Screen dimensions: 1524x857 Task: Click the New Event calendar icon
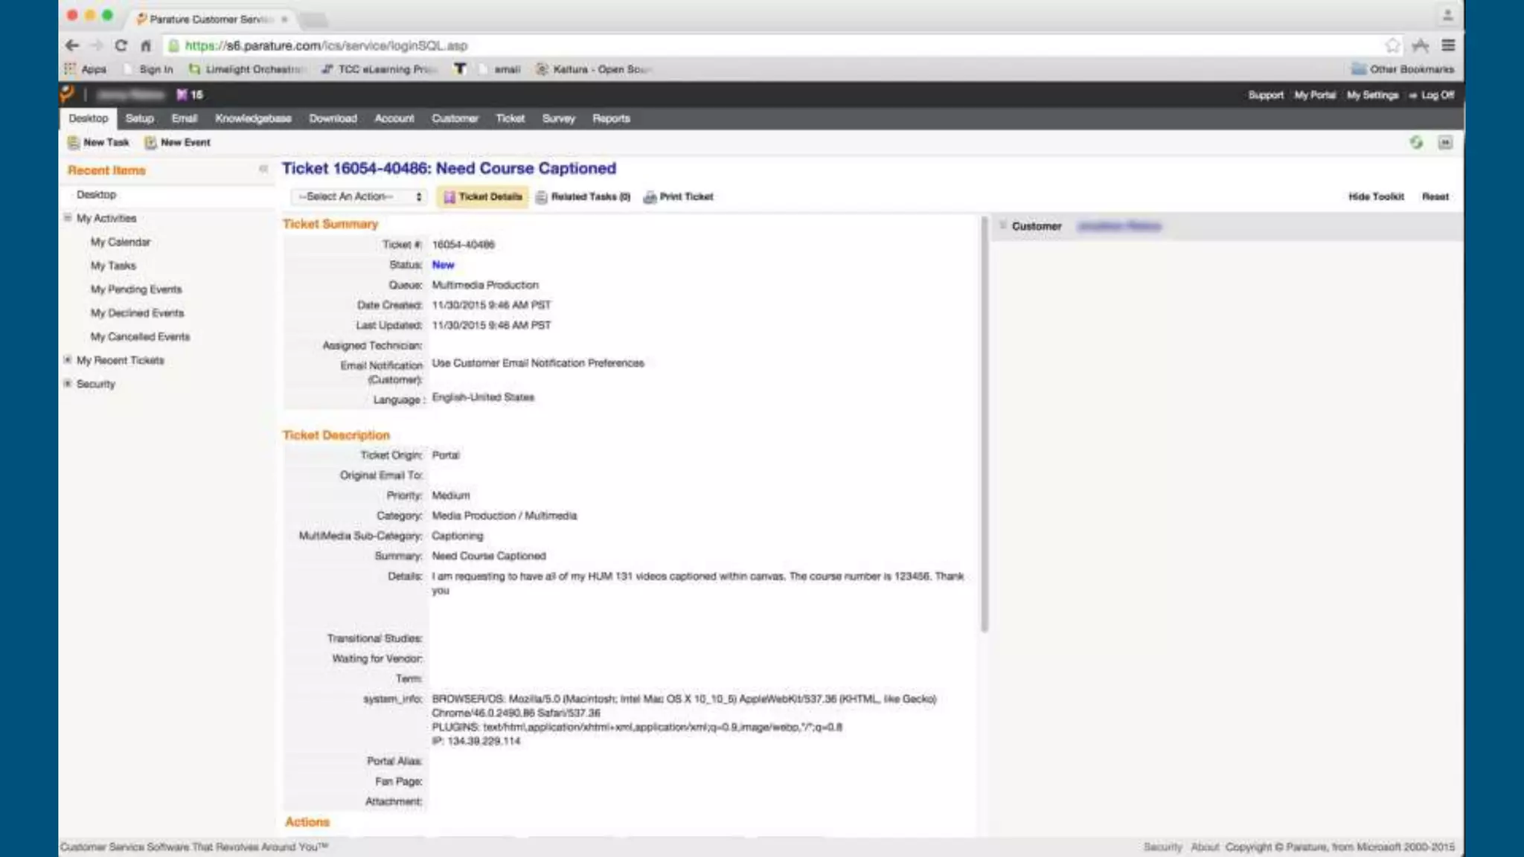tap(150, 142)
